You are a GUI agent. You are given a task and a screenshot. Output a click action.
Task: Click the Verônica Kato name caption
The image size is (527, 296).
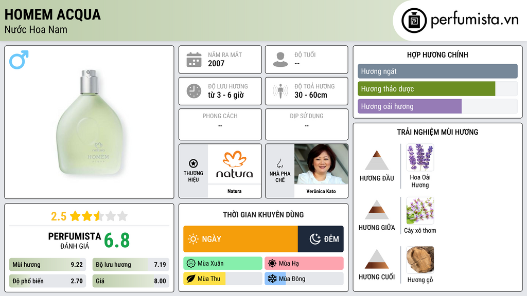click(321, 191)
